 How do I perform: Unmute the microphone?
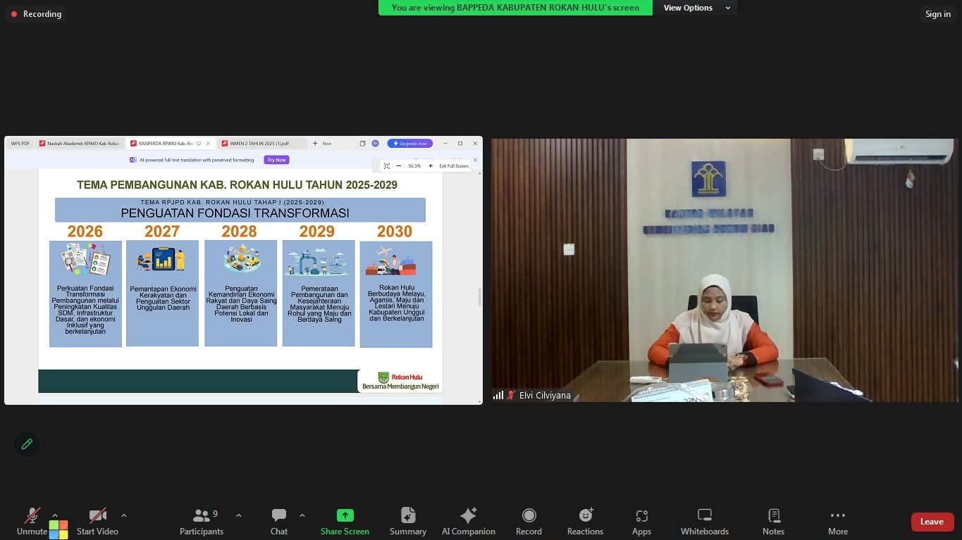(x=32, y=522)
